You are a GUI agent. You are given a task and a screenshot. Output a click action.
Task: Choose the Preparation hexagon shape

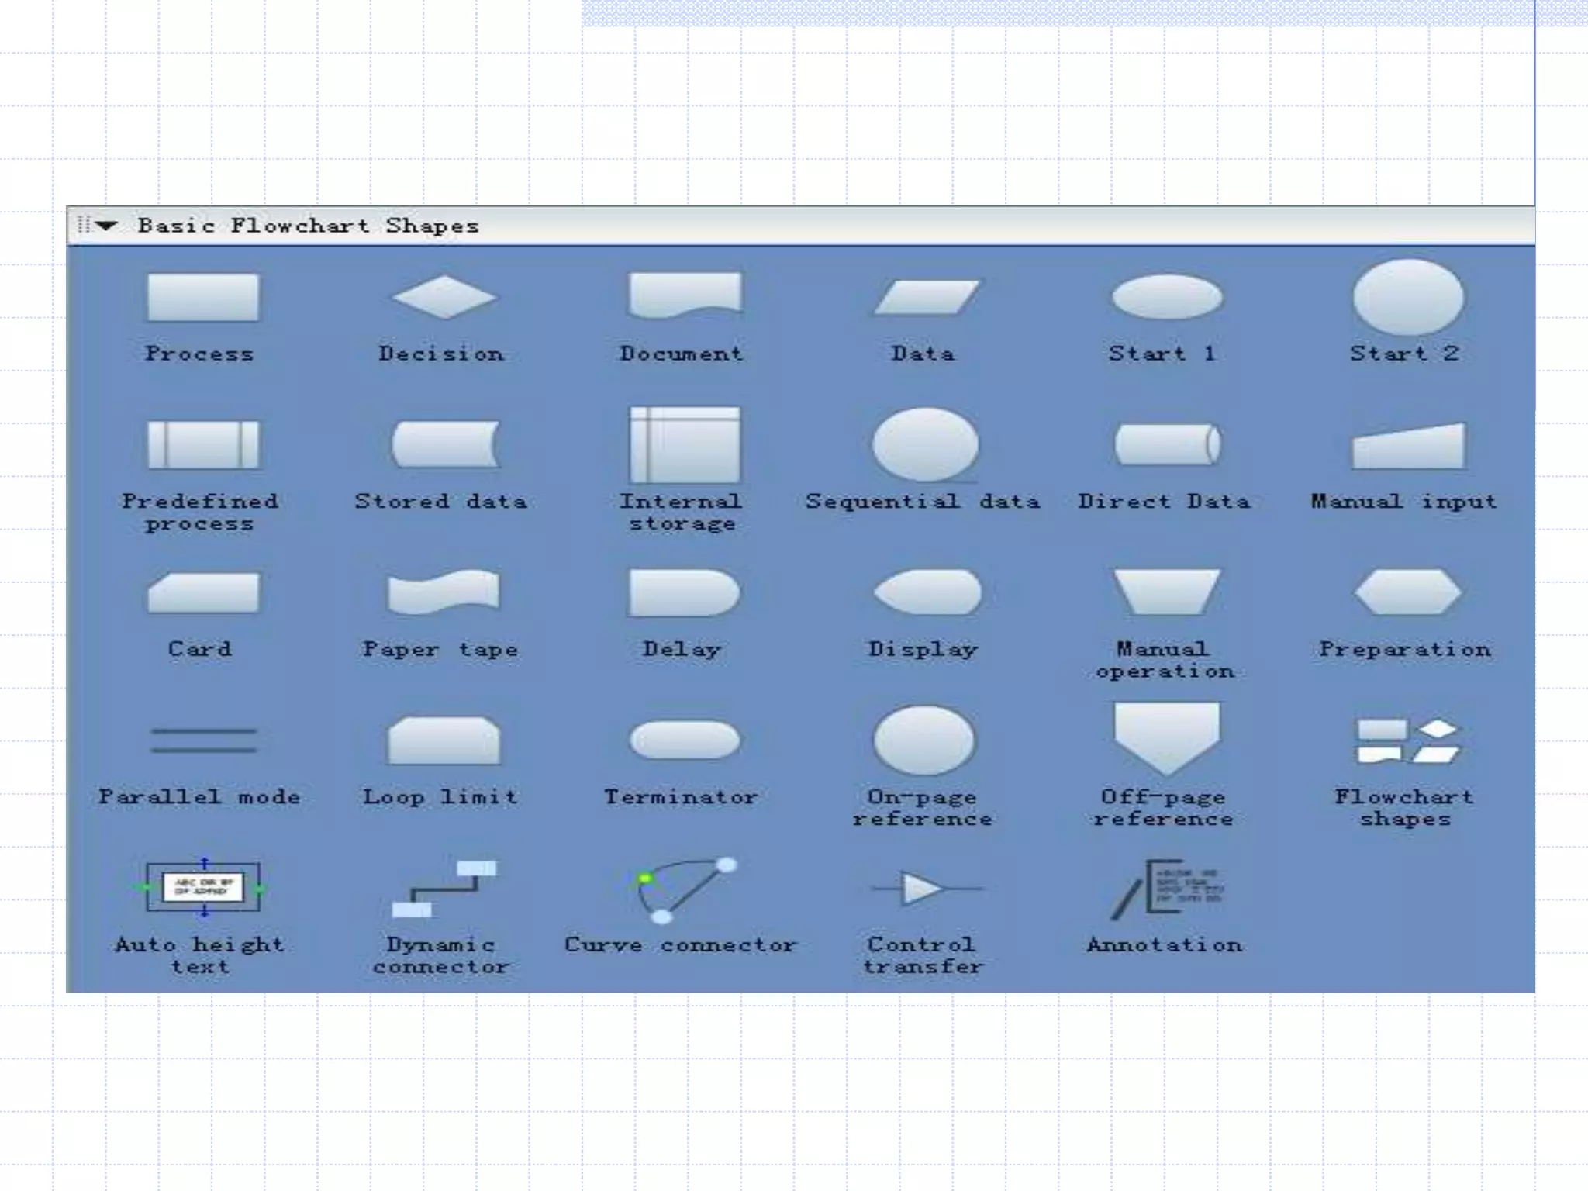[x=1408, y=592]
